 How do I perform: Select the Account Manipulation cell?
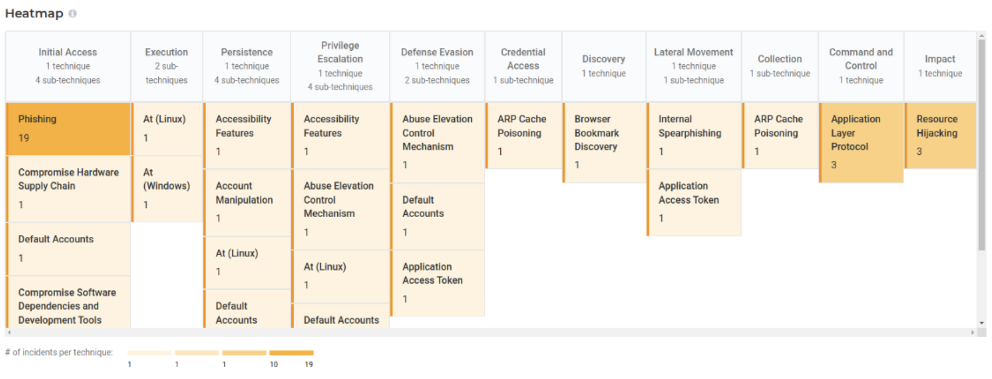point(247,202)
